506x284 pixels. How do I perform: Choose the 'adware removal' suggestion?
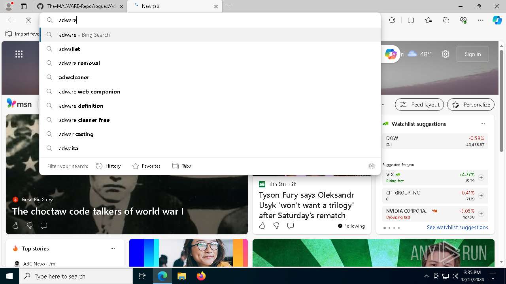tap(210, 63)
